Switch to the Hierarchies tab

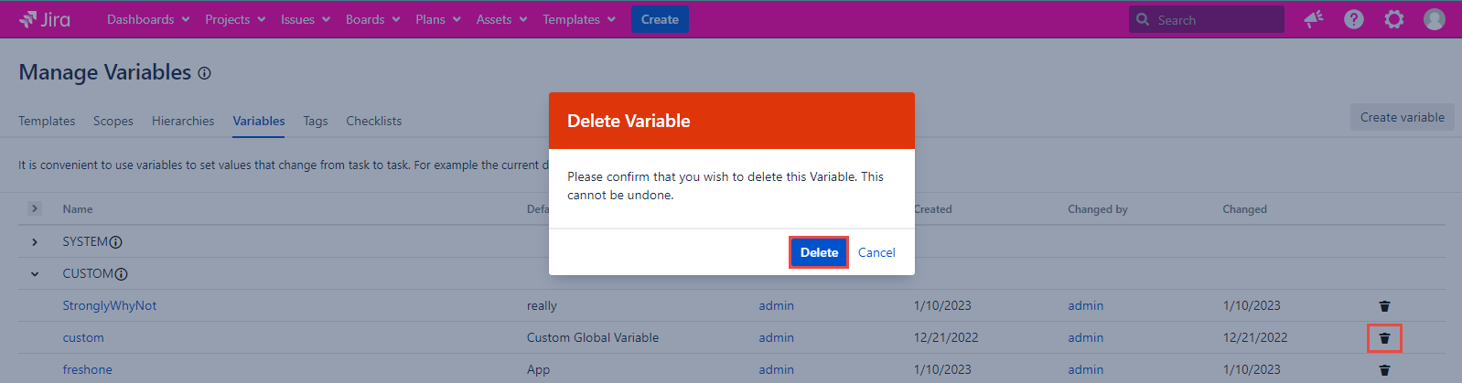point(183,121)
